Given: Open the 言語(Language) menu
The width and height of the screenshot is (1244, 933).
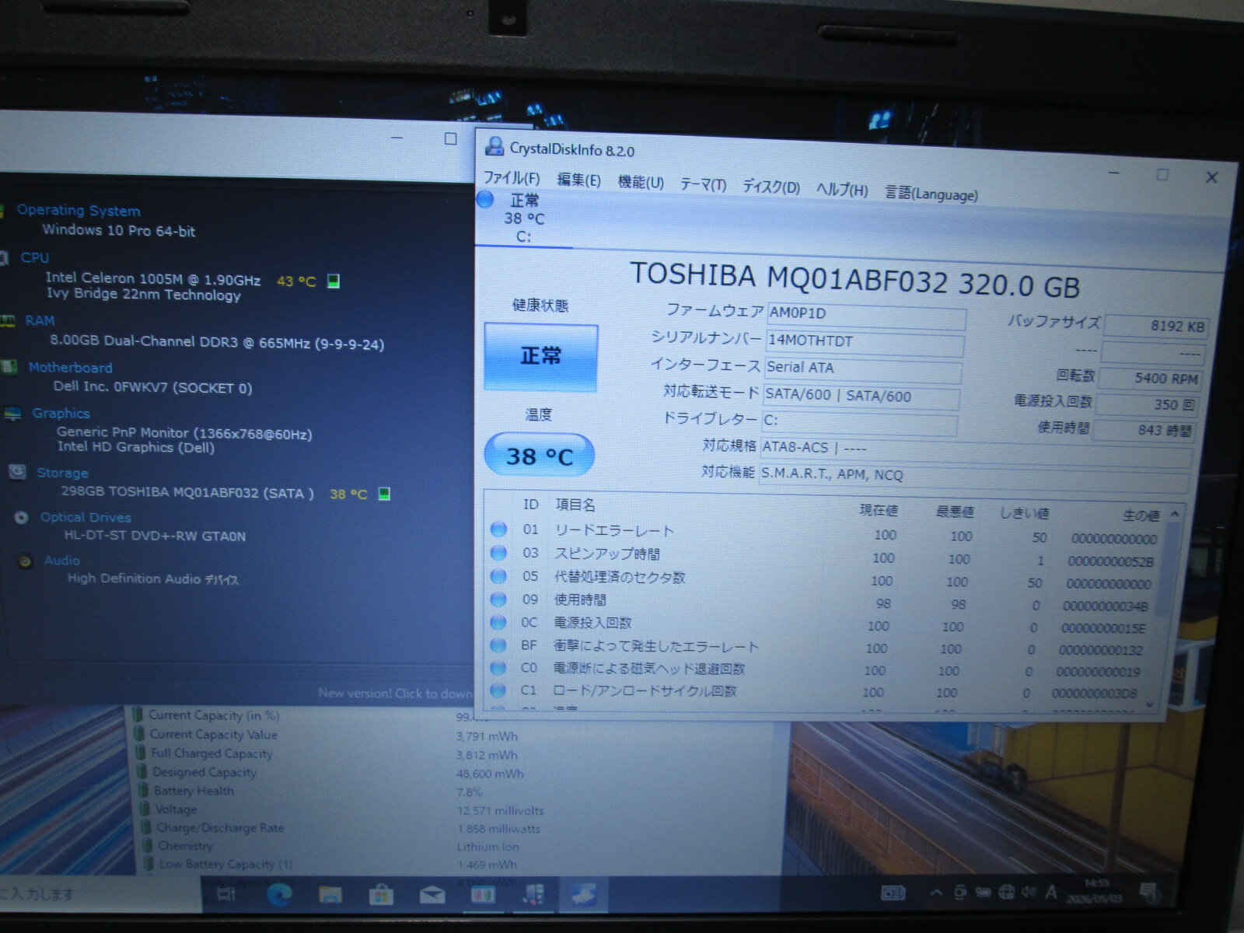Looking at the screenshot, I should 931,193.
